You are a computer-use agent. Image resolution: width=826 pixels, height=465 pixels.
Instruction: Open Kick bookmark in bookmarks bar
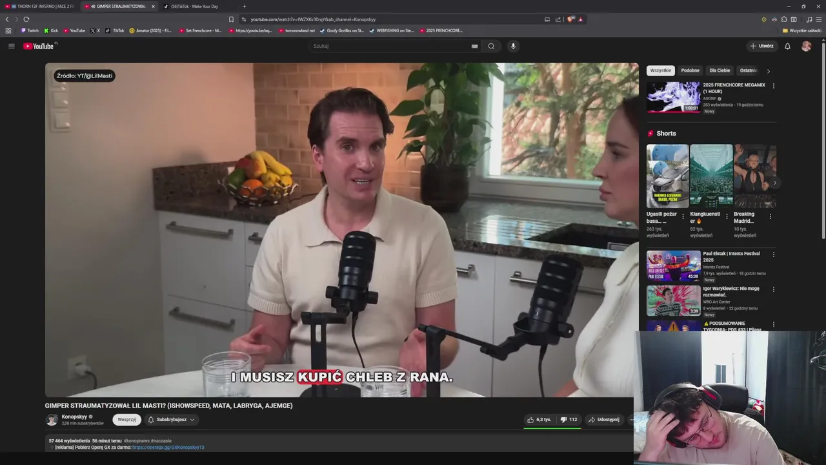pos(51,30)
